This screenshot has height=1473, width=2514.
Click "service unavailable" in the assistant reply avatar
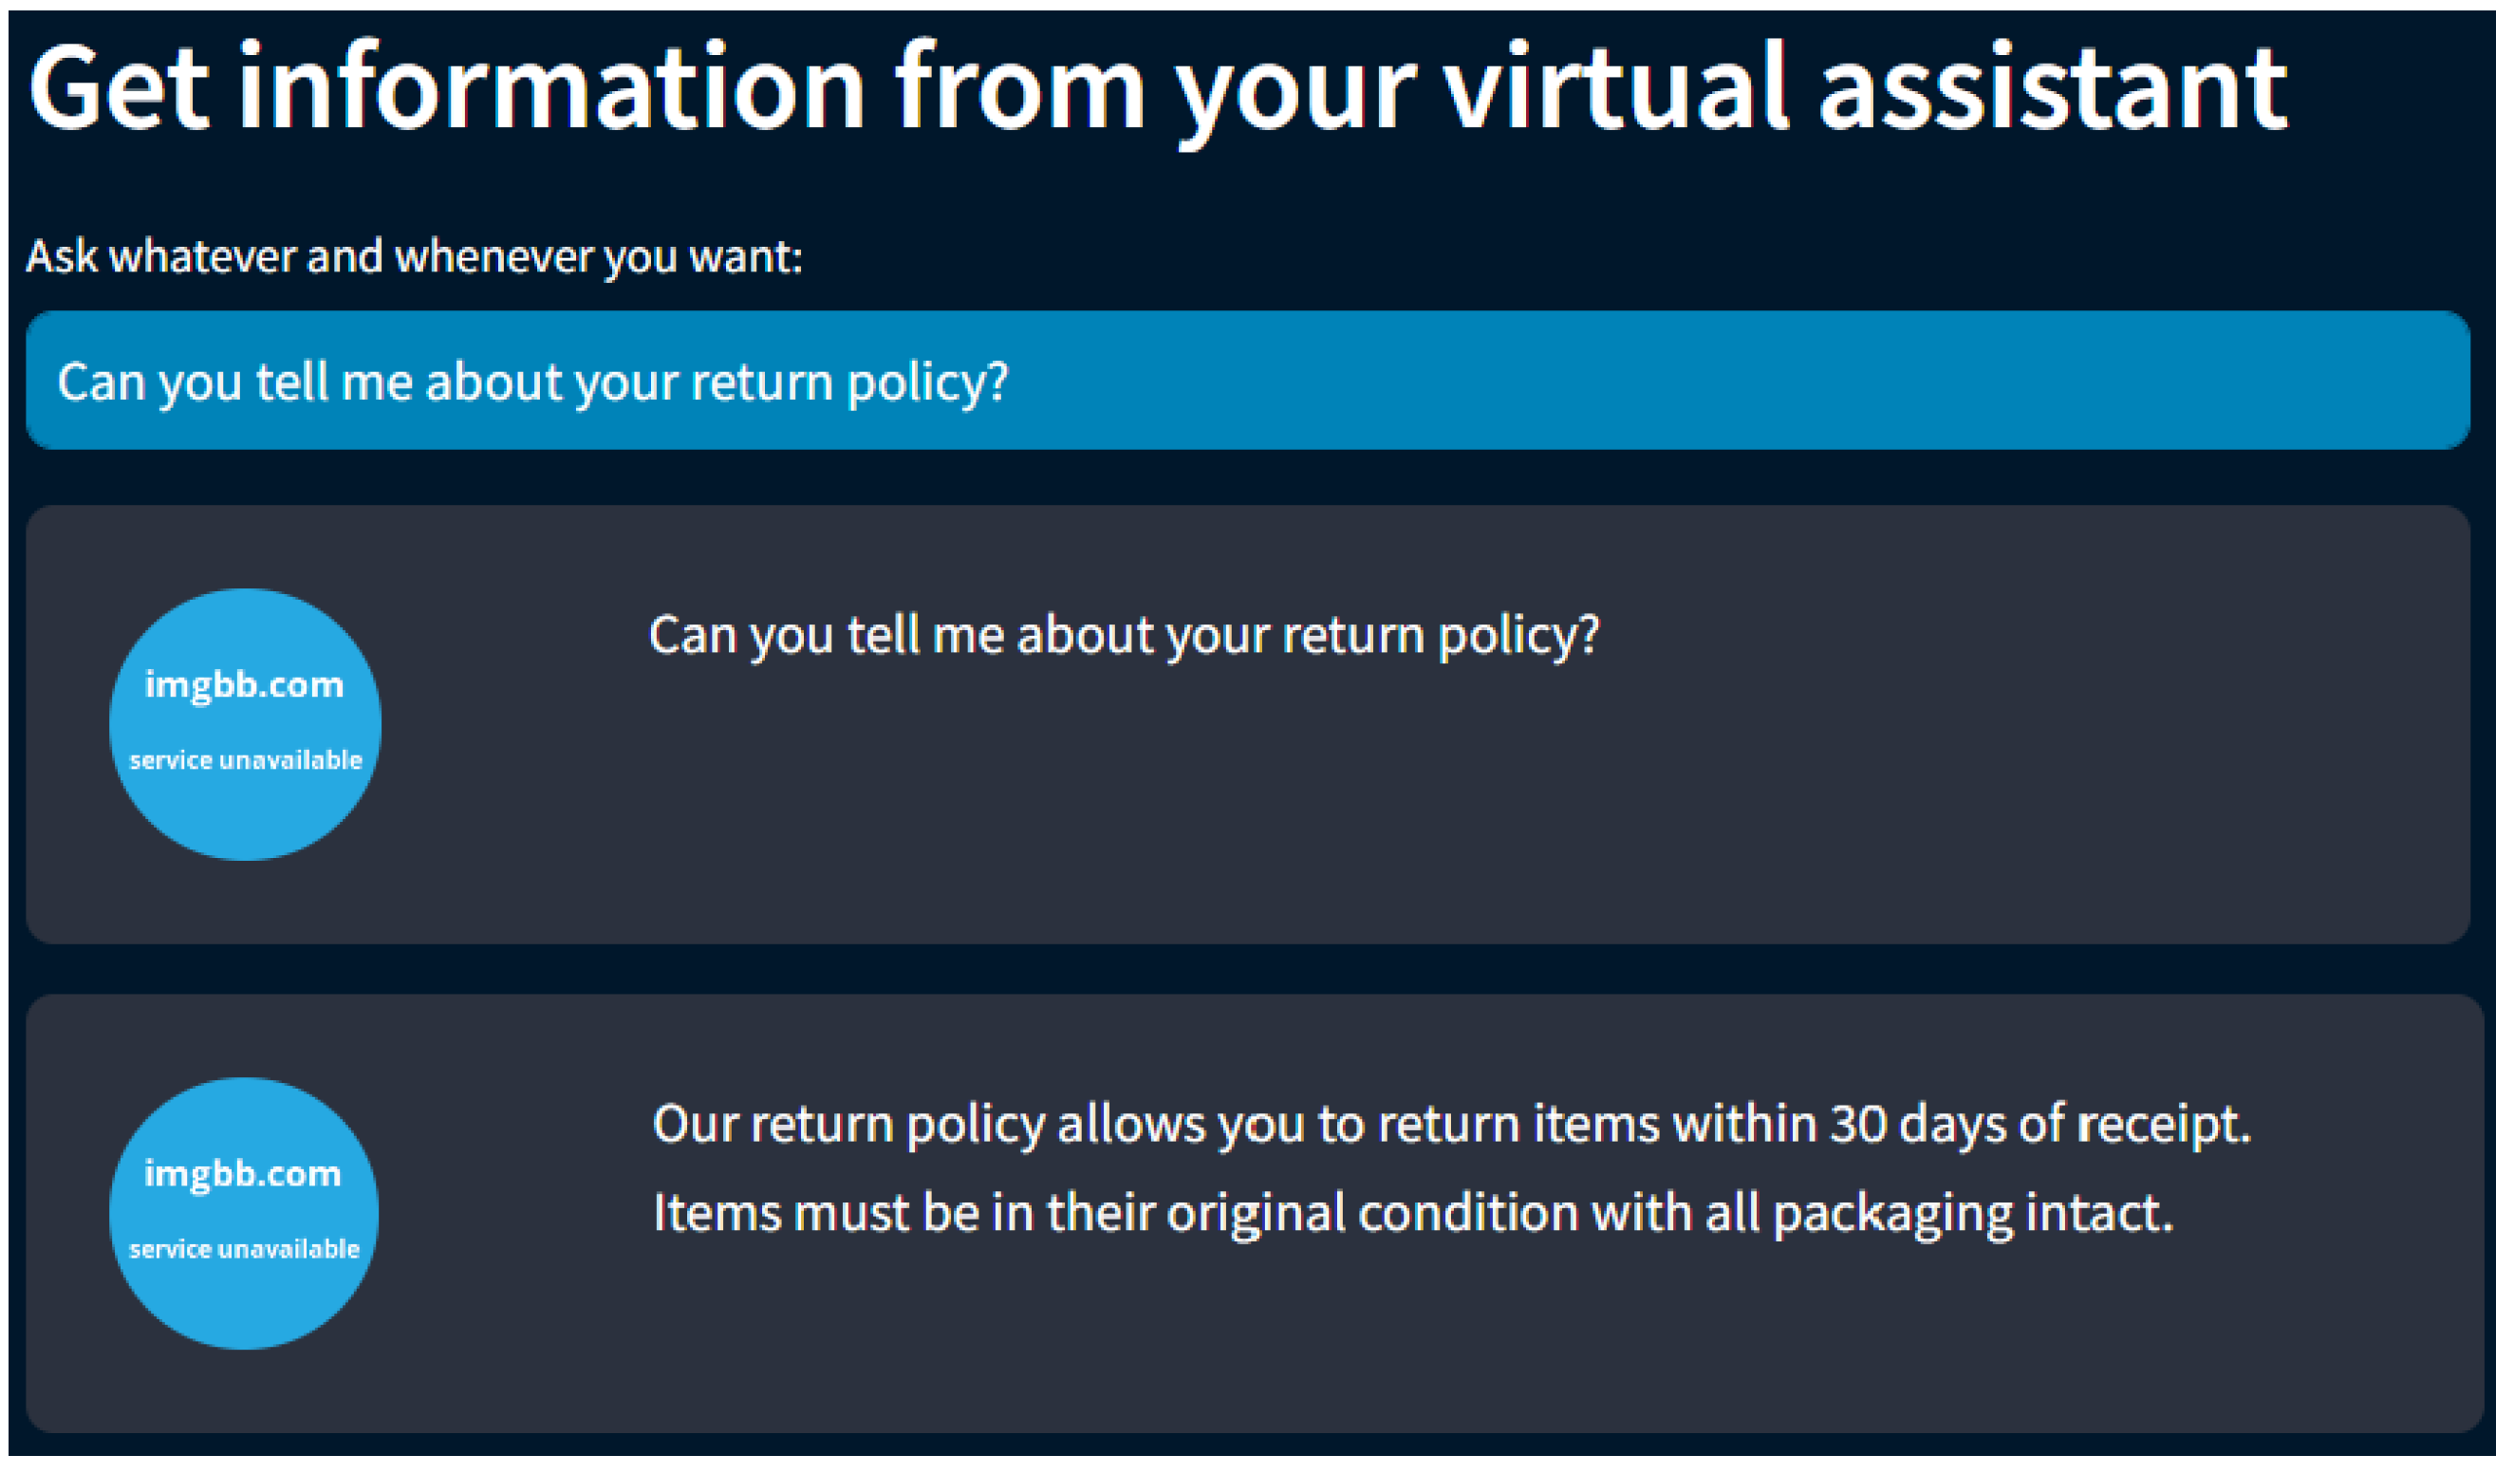pos(245,1249)
